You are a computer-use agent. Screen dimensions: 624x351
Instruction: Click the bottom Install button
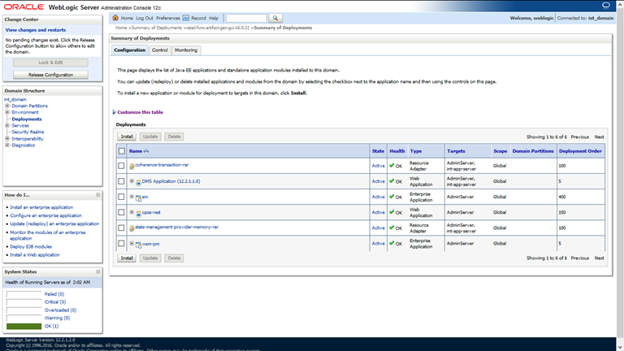point(127,258)
